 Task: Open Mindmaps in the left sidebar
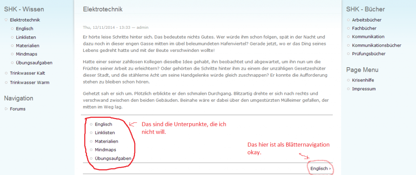pos(26,54)
